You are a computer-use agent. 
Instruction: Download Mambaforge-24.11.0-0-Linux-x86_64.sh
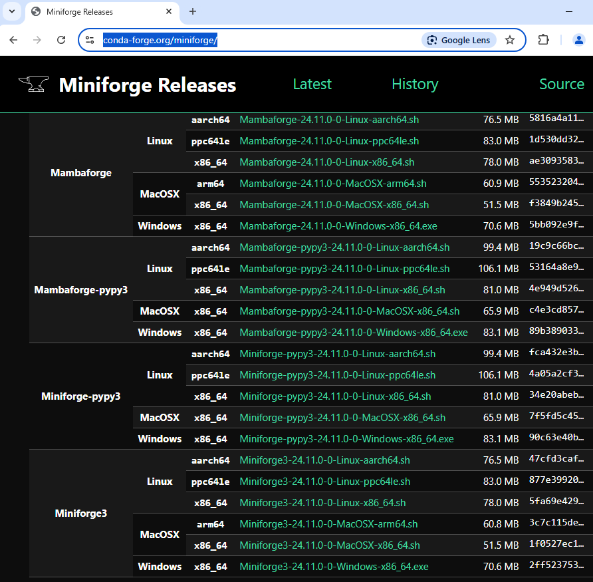pos(327,162)
